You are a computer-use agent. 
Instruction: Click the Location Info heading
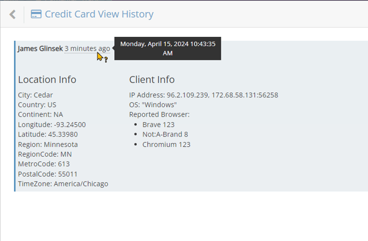tap(47, 80)
